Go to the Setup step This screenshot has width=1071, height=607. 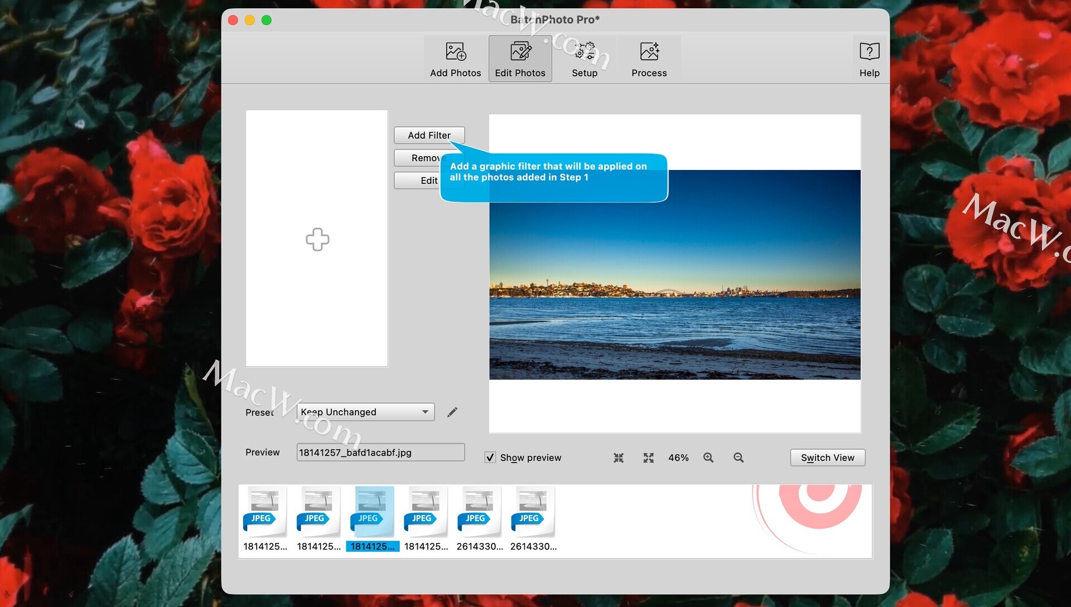[584, 59]
